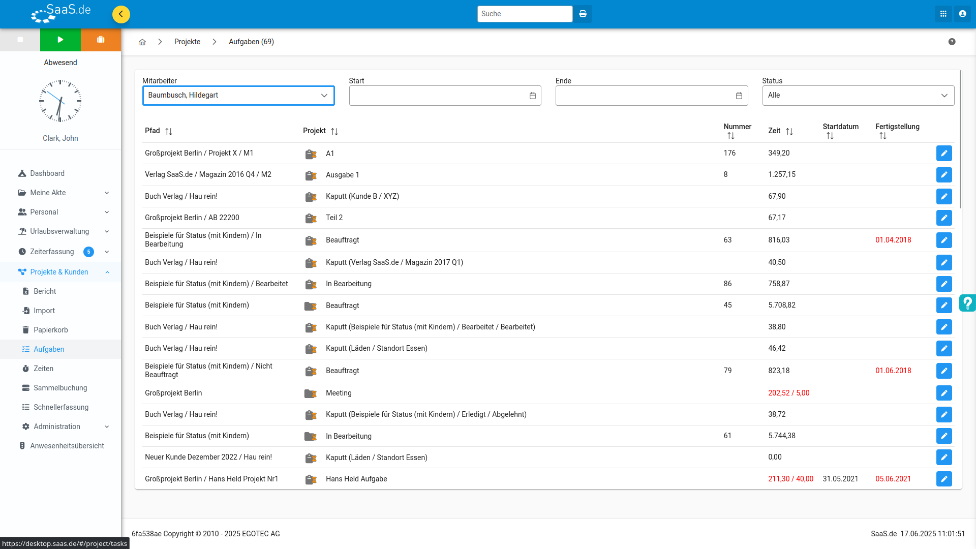Viewport: 976px width, 549px height.
Task: Open Sammelbuchung in sidebar
Action: pyautogui.click(x=60, y=388)
